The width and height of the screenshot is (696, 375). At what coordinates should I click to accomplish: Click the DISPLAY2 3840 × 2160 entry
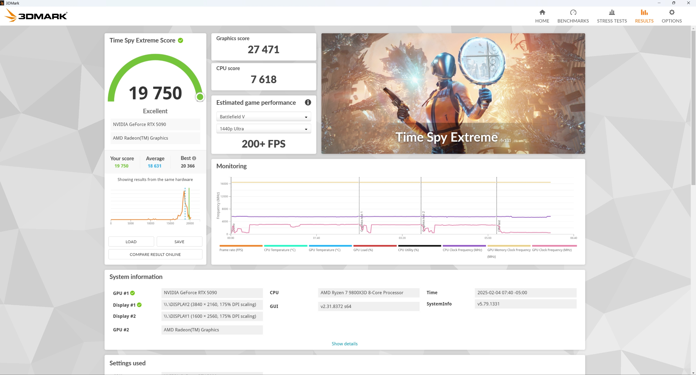pyautogui.click(x=212, y=304)
